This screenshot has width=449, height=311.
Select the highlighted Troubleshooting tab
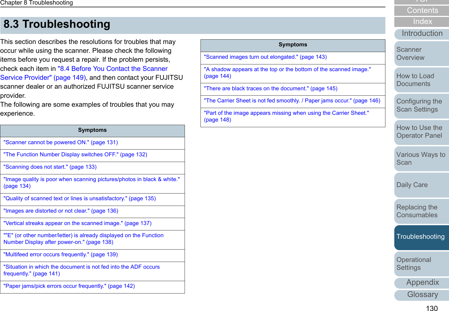422,237
